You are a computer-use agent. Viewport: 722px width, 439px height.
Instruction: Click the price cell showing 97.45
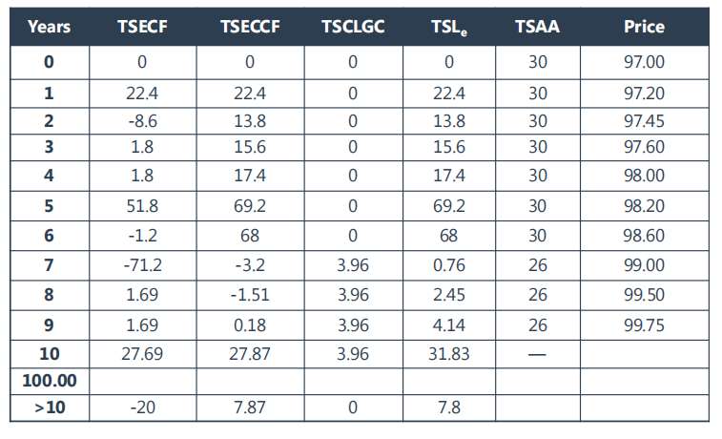tap(644, 121)
